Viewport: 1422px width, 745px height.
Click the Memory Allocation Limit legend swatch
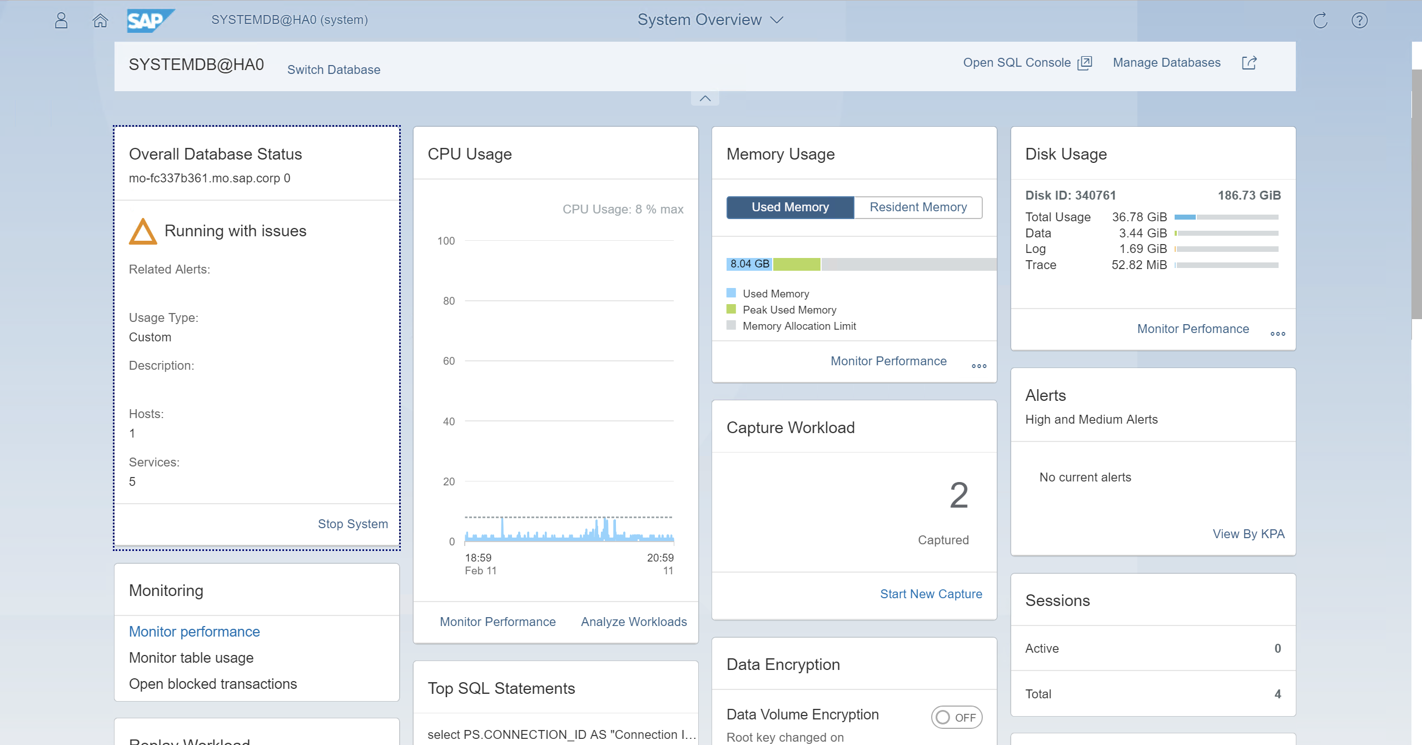pyautogui.click(x=731, y=325)
